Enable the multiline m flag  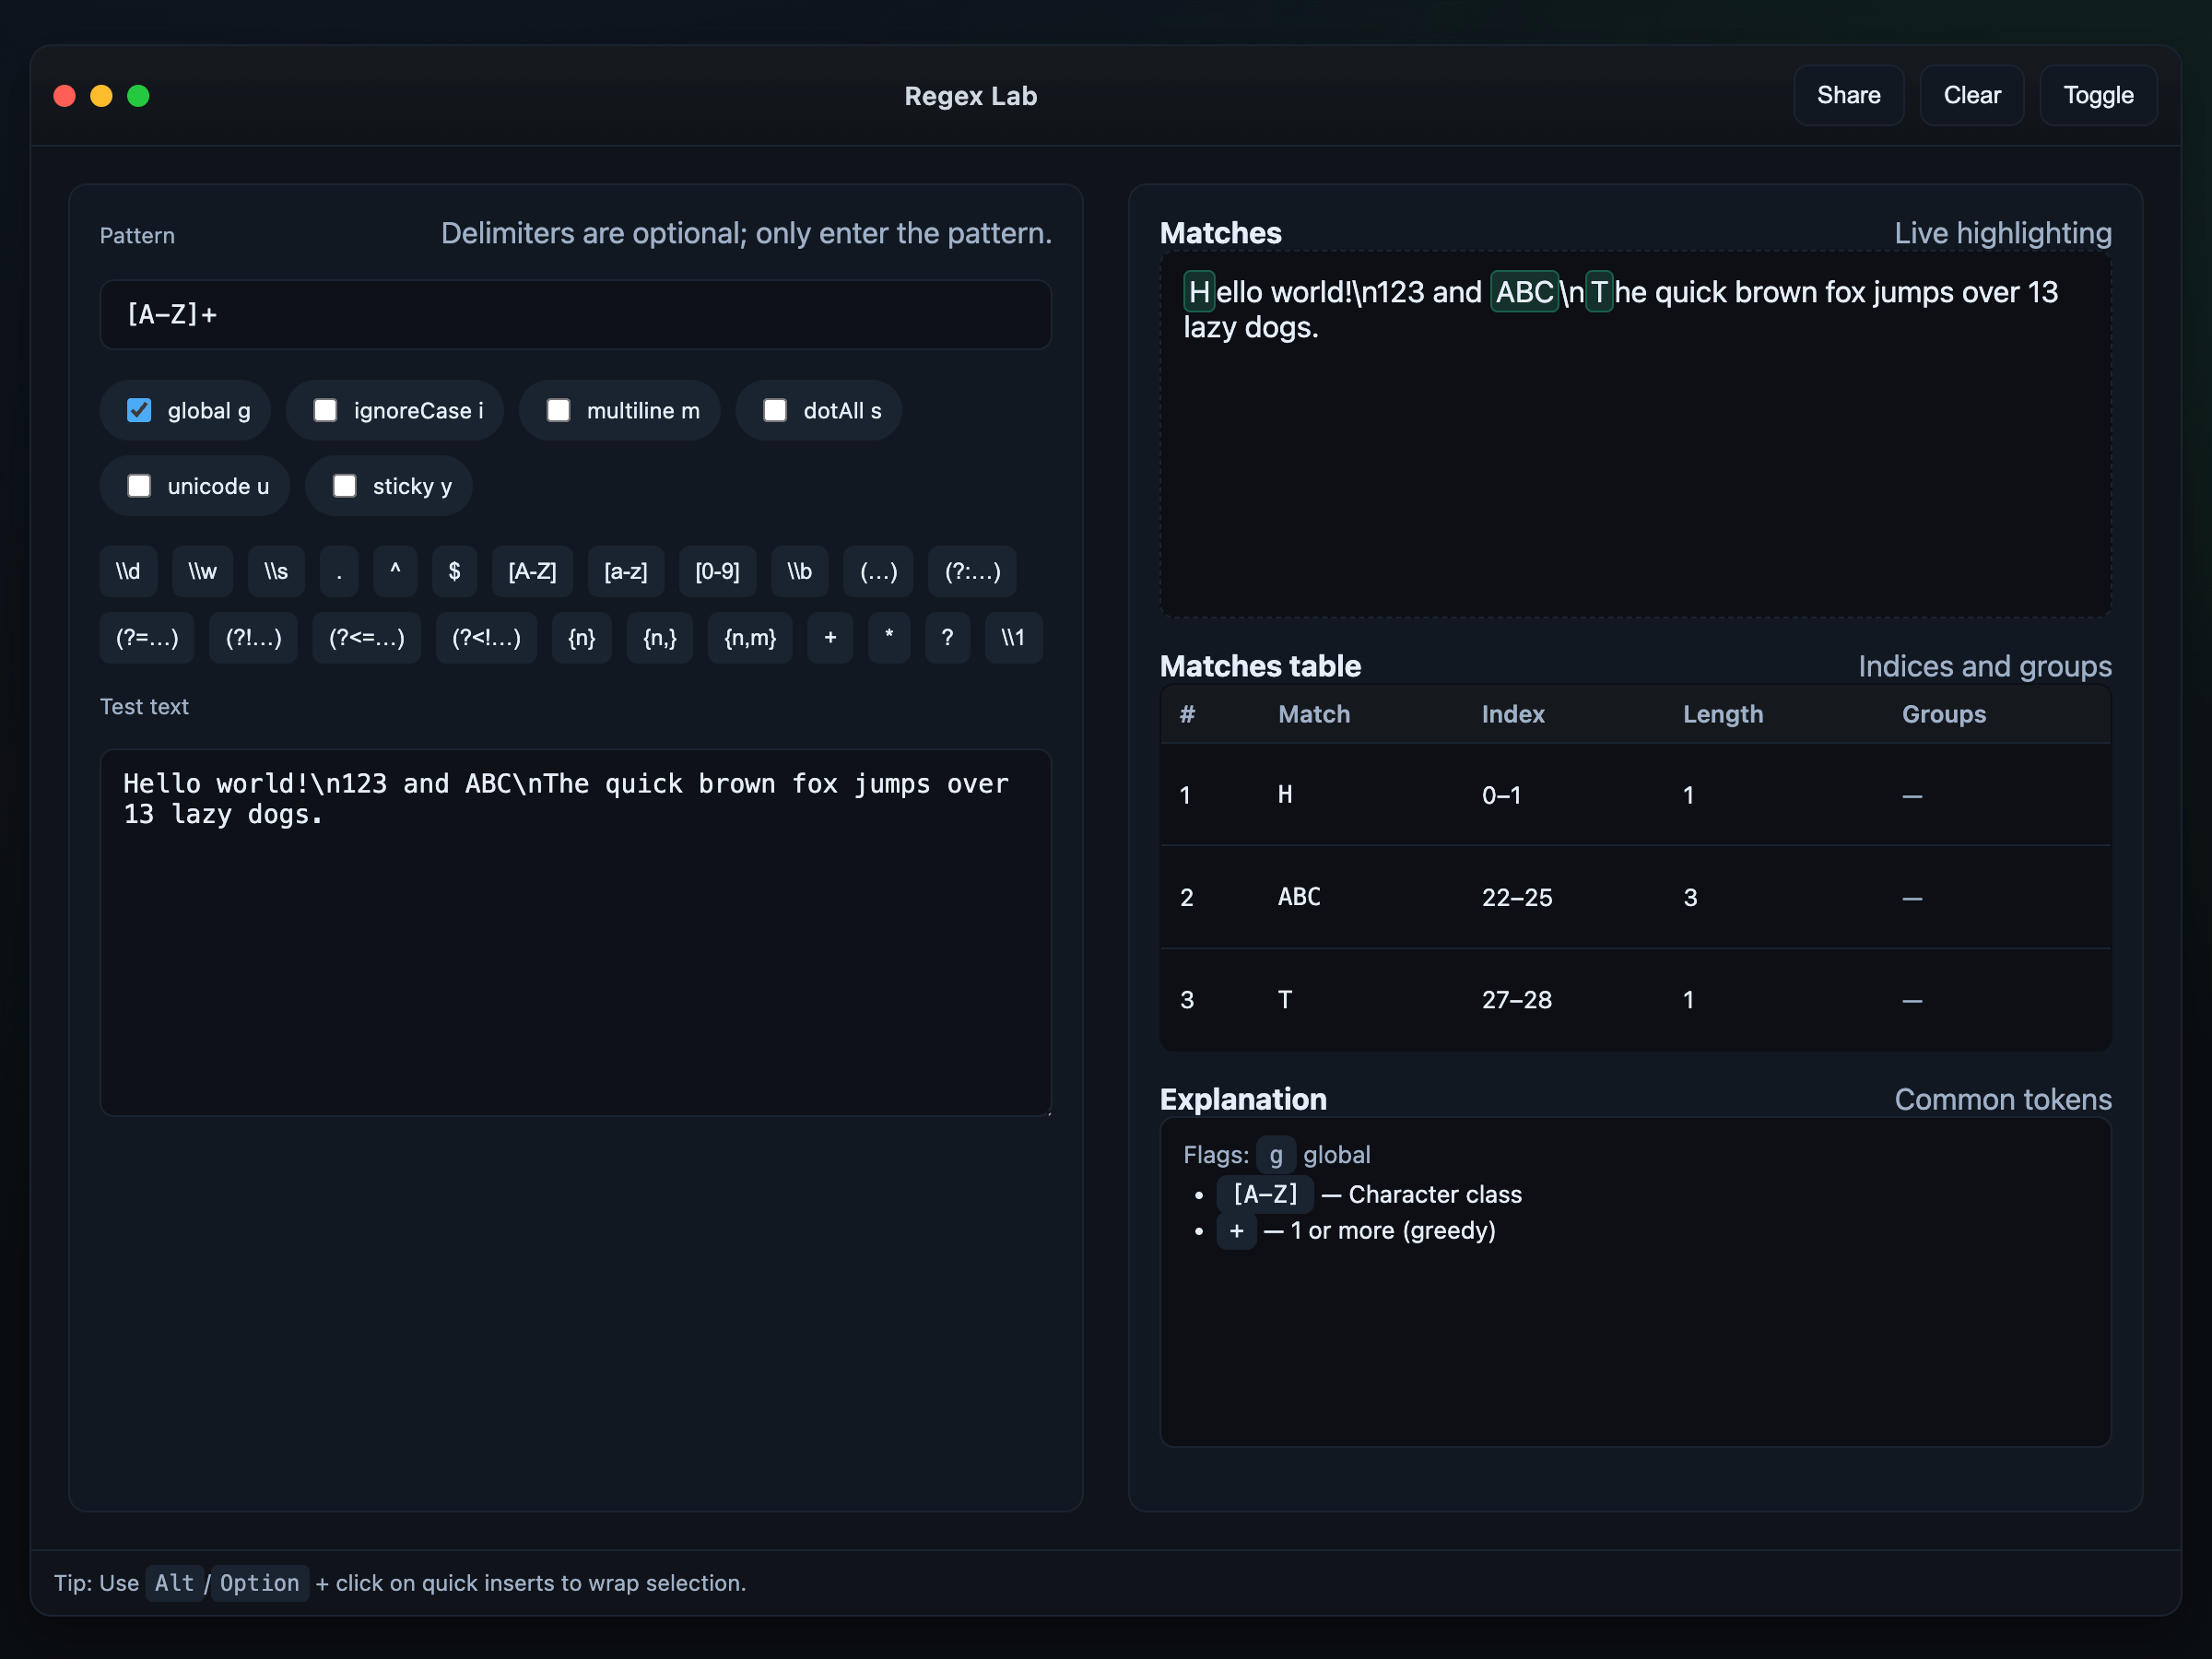point(558,410)
